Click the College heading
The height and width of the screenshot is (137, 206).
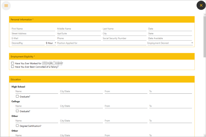click(16, 101)
